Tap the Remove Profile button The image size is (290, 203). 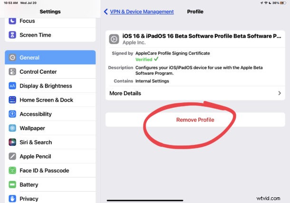[195, 120]
